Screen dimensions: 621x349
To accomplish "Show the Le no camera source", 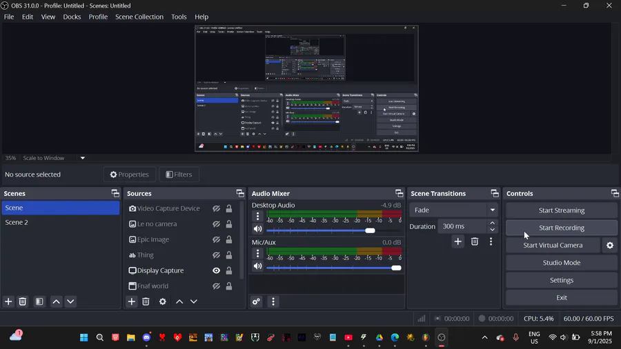I will tap(216, 224).
